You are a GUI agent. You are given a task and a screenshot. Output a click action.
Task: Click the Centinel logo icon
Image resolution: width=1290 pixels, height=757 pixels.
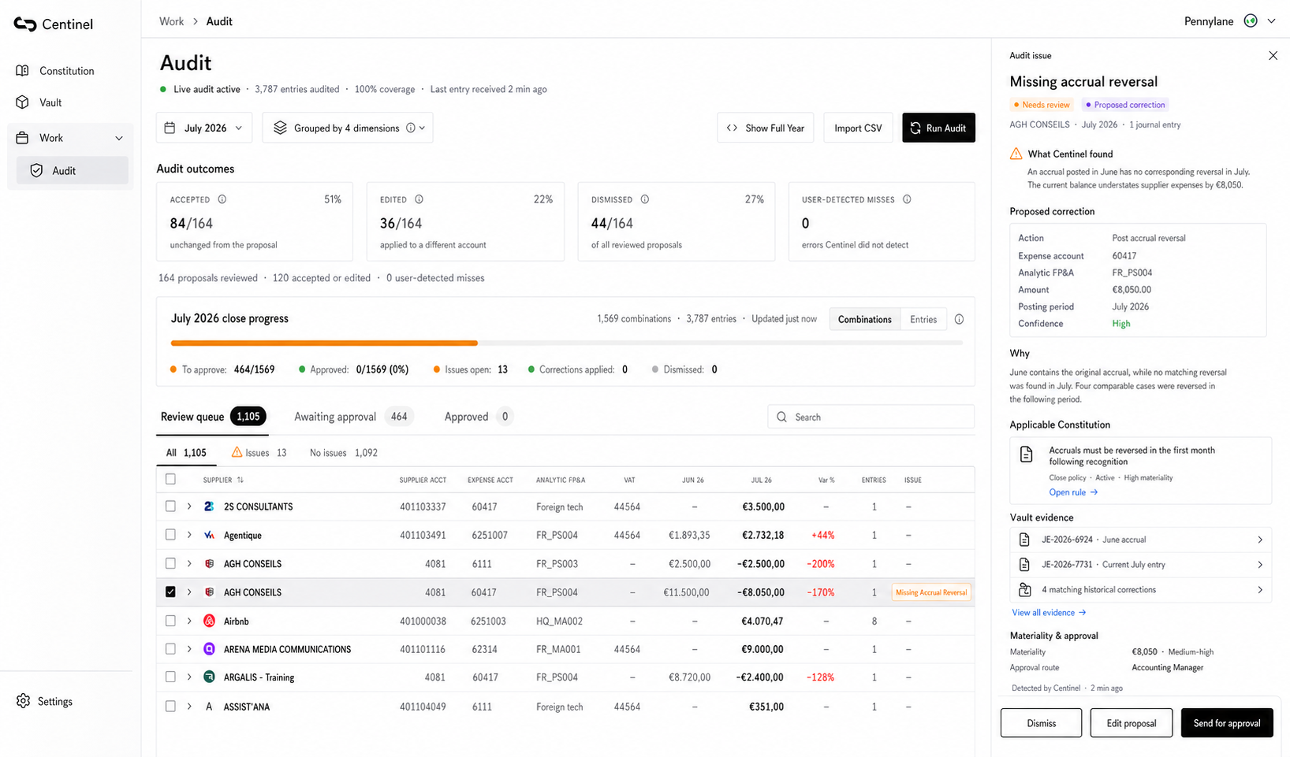click(x=25, y=24)
